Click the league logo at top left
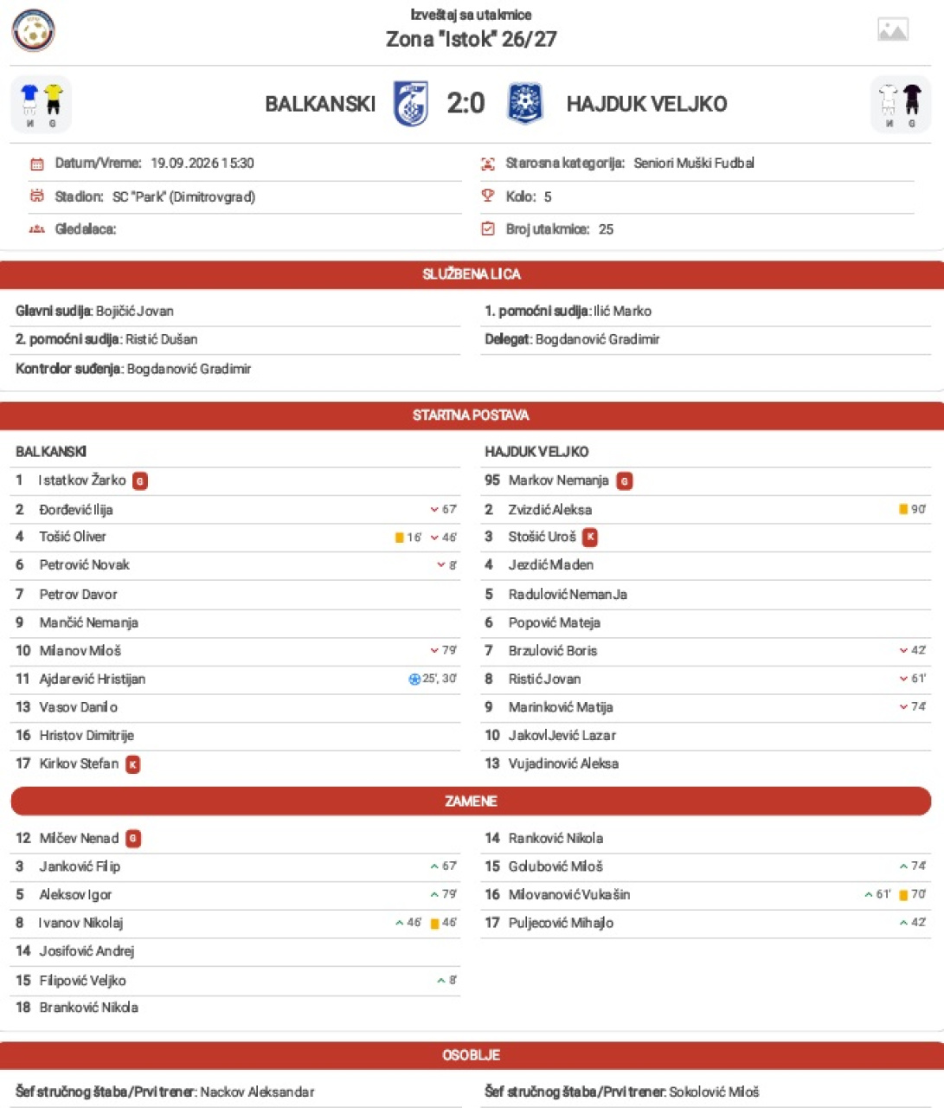The image size is (944, 1108). click(x=33, y=31)
